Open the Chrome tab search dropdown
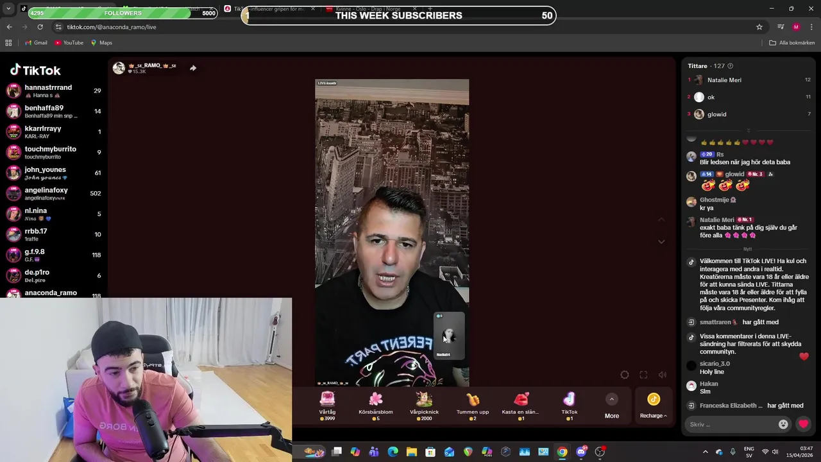The width and height of the screenshot is (821, 462). pos(8,8)
